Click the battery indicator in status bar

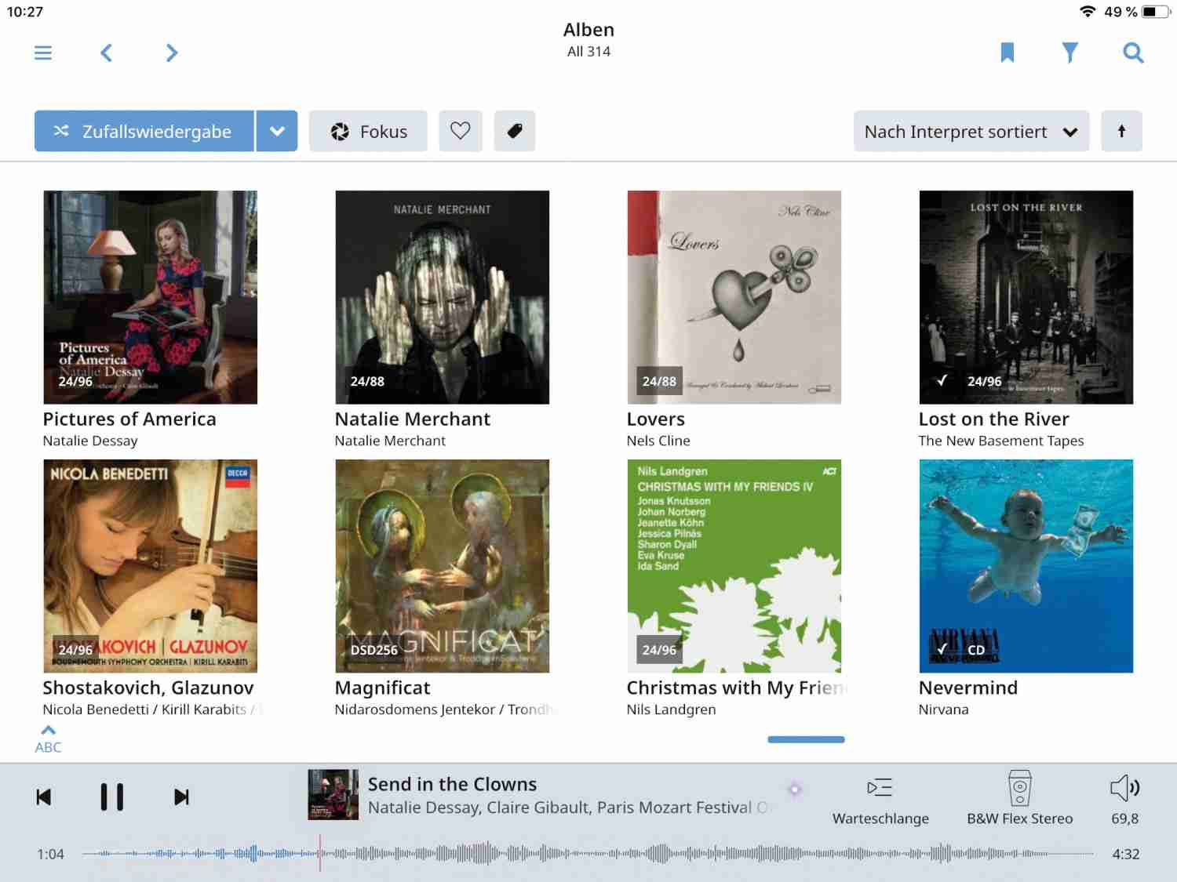(x=1157, y=12)
